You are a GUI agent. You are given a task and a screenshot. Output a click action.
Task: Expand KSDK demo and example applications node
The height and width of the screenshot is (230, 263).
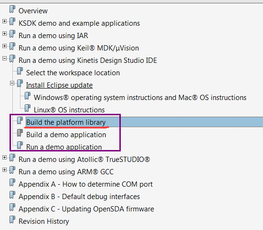(x=5, y=21)
